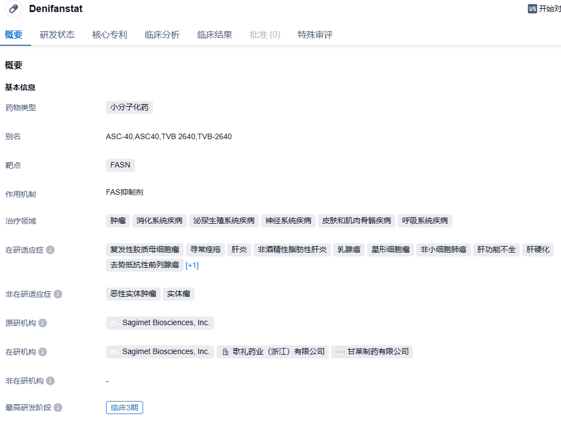Screen dimensions: 561x425
Task: Click the VS compare icon at top right
Action: click(532, 9)
